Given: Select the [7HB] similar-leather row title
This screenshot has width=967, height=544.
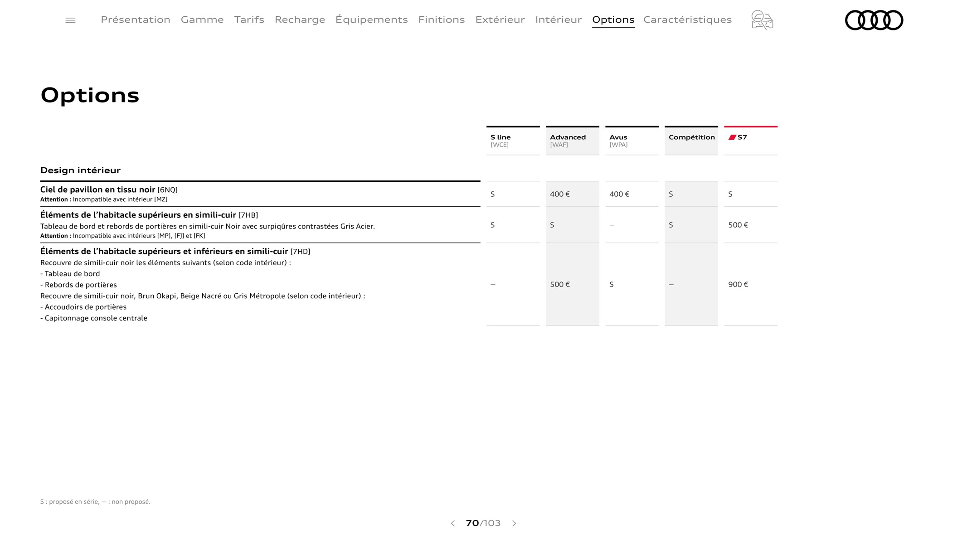Looking at the screenshot, I should click(149, 215).
